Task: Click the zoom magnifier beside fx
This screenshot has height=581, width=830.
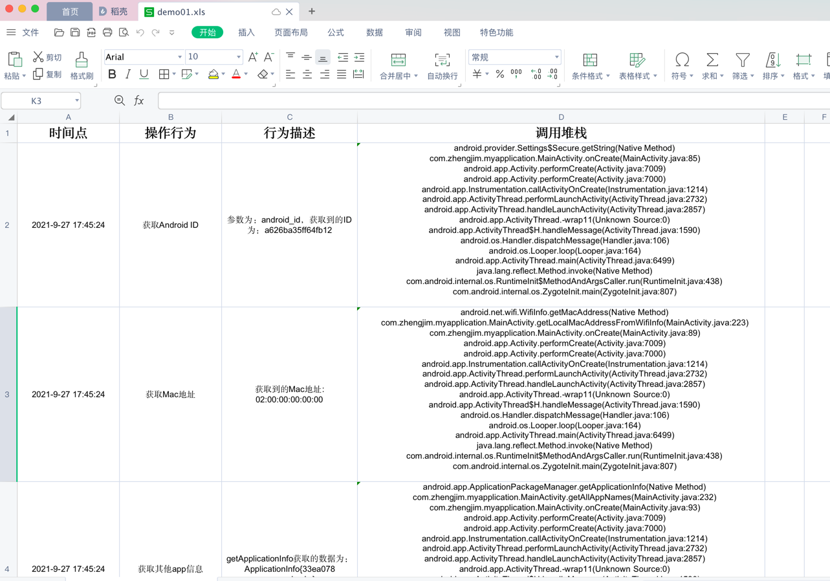Action: tap(119, 100)
